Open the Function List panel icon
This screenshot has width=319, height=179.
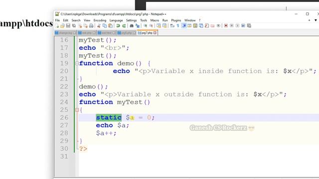point(207,26)
